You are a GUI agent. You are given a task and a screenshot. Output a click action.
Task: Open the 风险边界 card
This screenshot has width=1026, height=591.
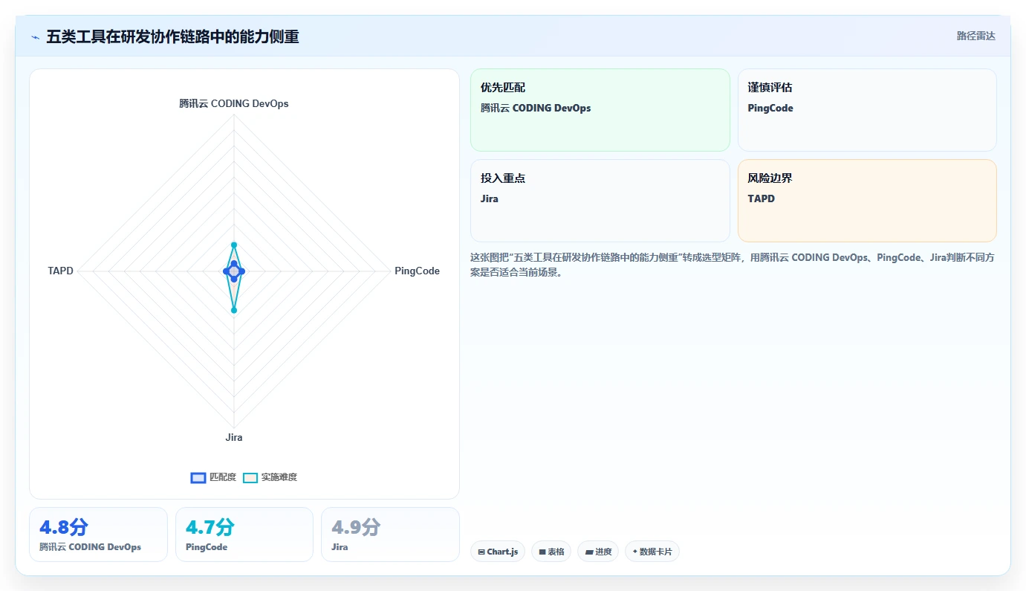867,201
